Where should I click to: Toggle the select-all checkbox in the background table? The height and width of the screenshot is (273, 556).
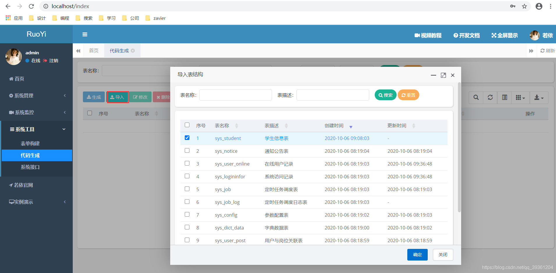click(90, 113)
